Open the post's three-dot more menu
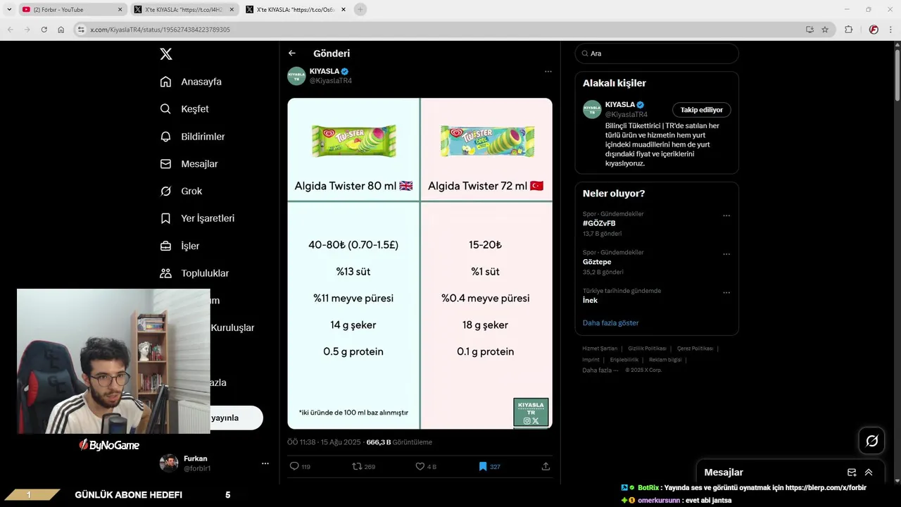 coord(548,72)
